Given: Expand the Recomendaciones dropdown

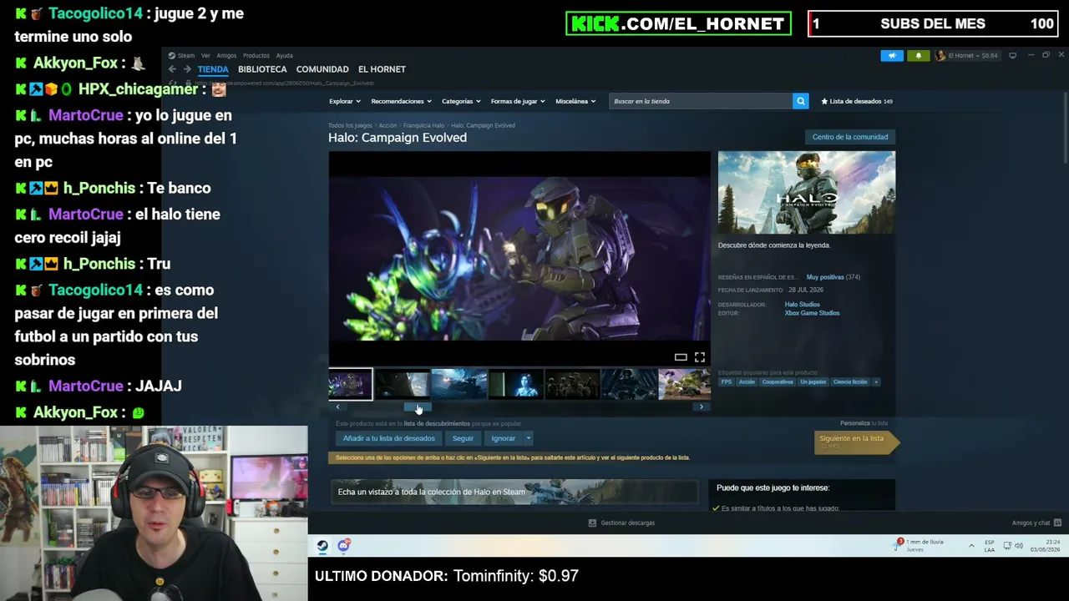Looking at the screenshot, I should click(401, 101).
